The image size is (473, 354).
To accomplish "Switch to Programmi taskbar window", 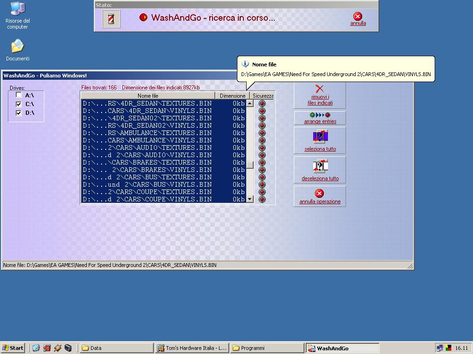I will (x=267, y=348).
